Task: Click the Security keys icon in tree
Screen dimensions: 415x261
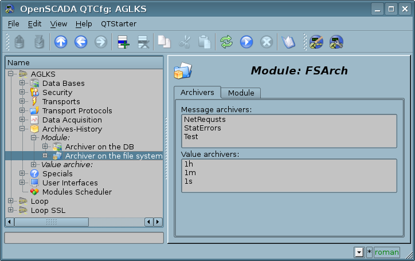Action: click(34, 92)
